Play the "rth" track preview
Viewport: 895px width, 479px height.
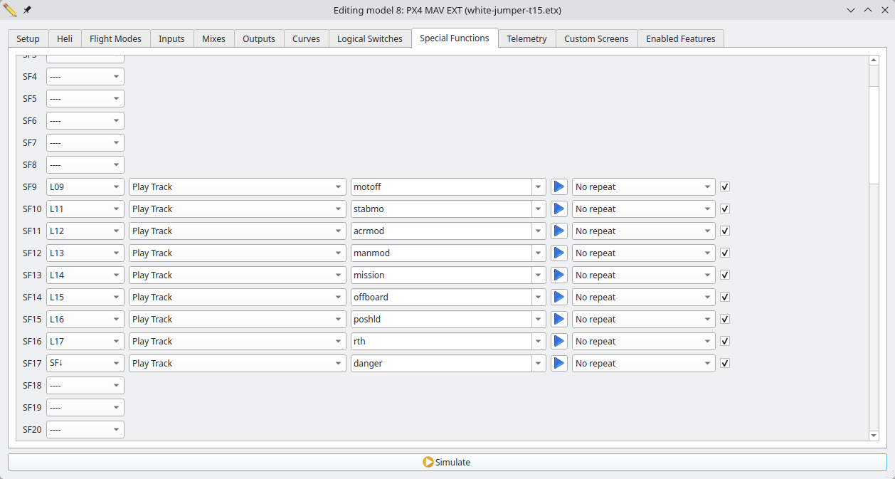tap(558, 341)
